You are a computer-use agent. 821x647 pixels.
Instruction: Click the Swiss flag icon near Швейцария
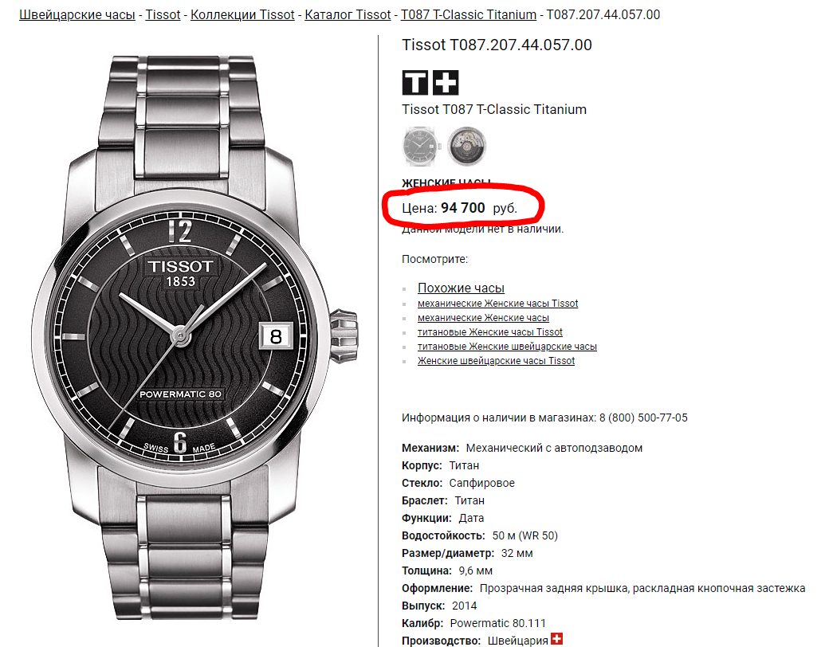coord(556,638)
